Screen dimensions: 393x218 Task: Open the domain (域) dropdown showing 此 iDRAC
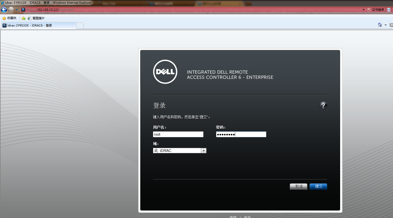click(x=180, y=150)
